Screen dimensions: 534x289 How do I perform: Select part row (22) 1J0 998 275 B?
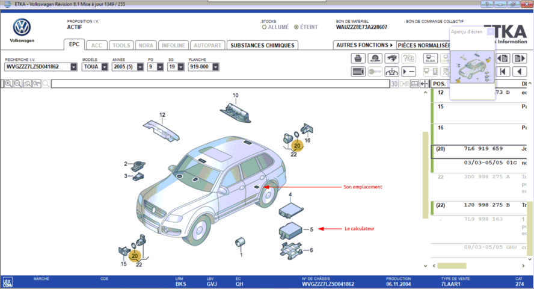point(479,208)
